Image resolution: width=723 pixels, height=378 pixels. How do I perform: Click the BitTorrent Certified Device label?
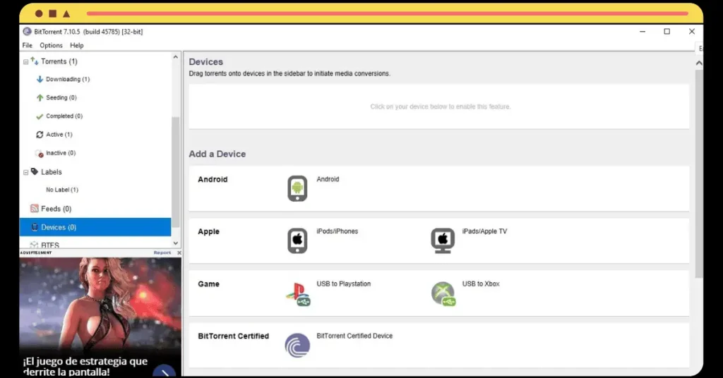coord(354,336)
